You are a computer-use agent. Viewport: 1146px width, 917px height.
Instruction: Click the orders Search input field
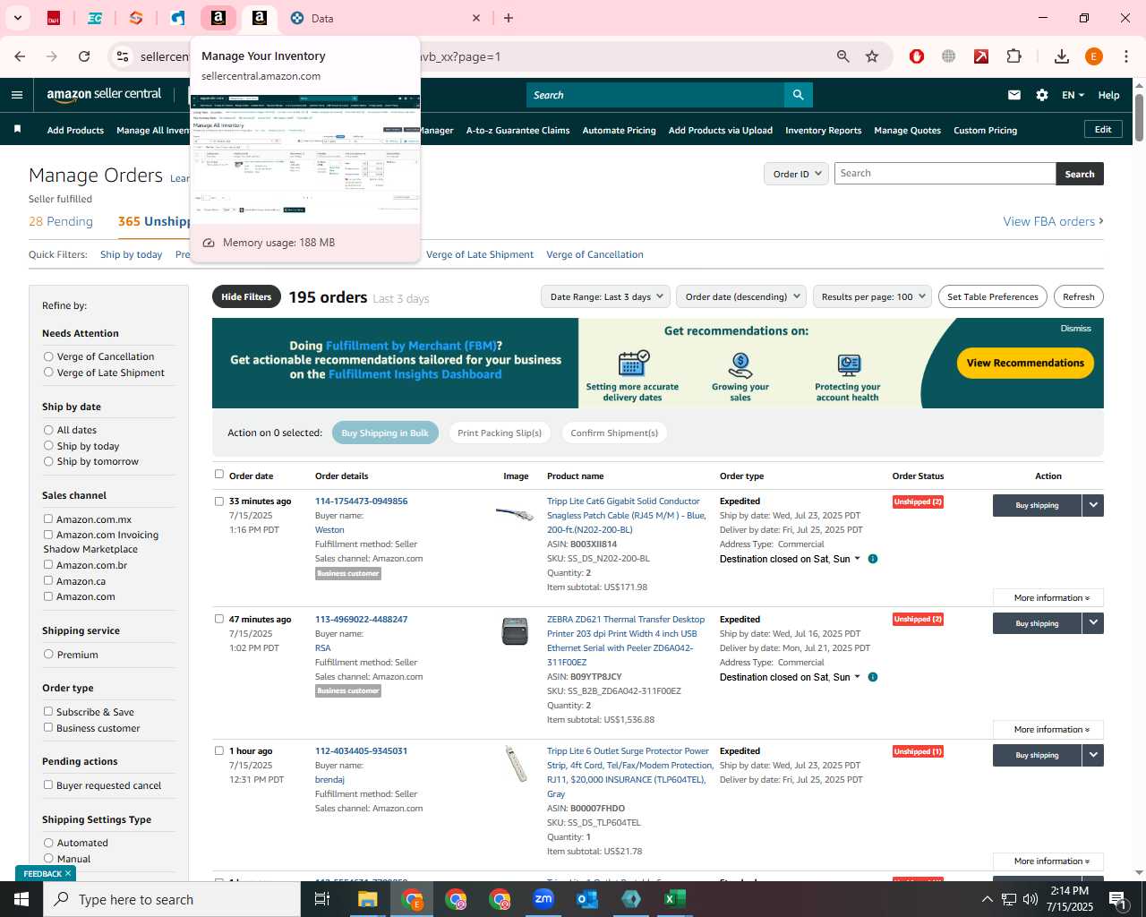click(945, 174)
